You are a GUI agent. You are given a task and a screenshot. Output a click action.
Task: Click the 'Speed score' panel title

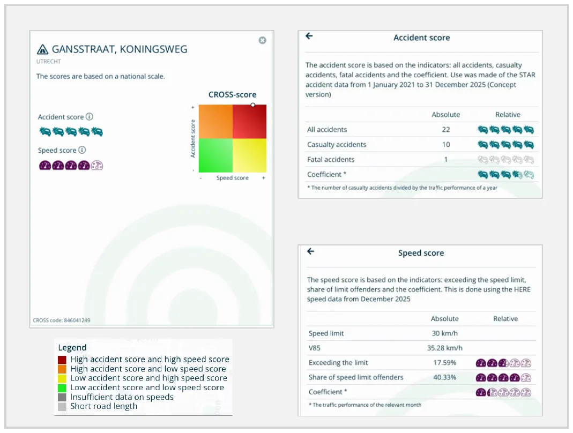pos(421,253)
